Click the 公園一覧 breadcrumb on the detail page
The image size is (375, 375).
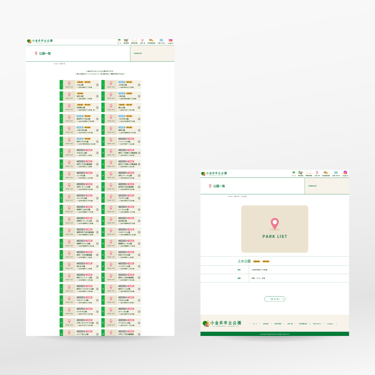tap(236, 197)
